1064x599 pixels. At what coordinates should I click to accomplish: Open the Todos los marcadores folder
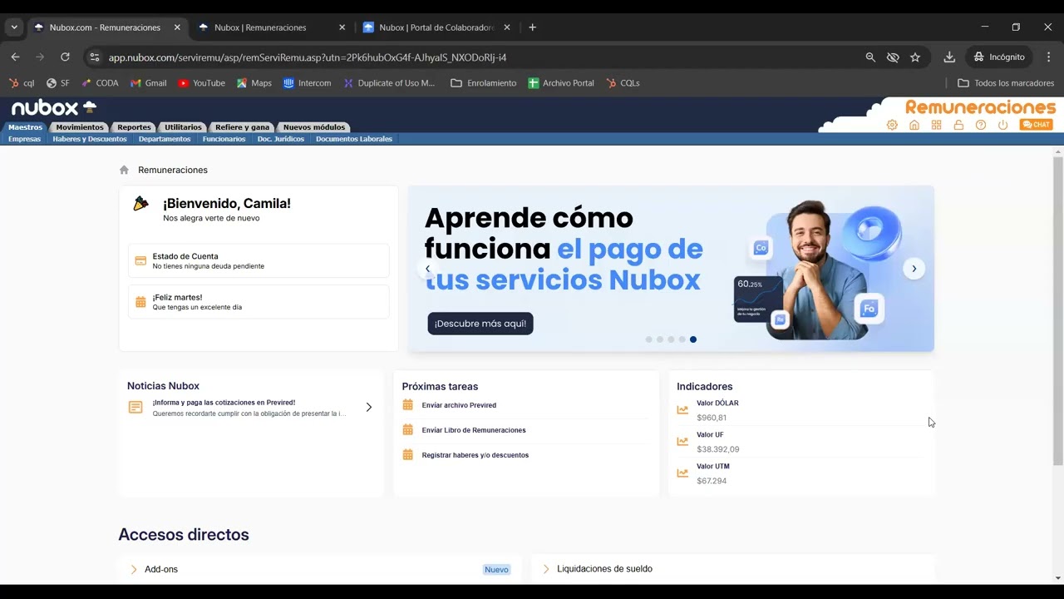1006,83
